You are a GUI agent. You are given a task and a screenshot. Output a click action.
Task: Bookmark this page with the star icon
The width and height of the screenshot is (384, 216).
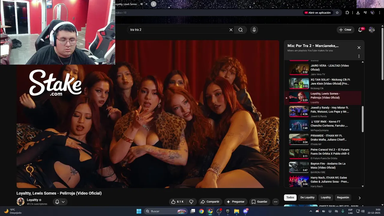(x=337, y=13)
